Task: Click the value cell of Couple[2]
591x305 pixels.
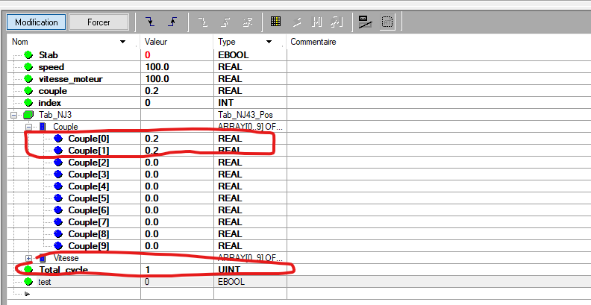Action: click(152, 163)
